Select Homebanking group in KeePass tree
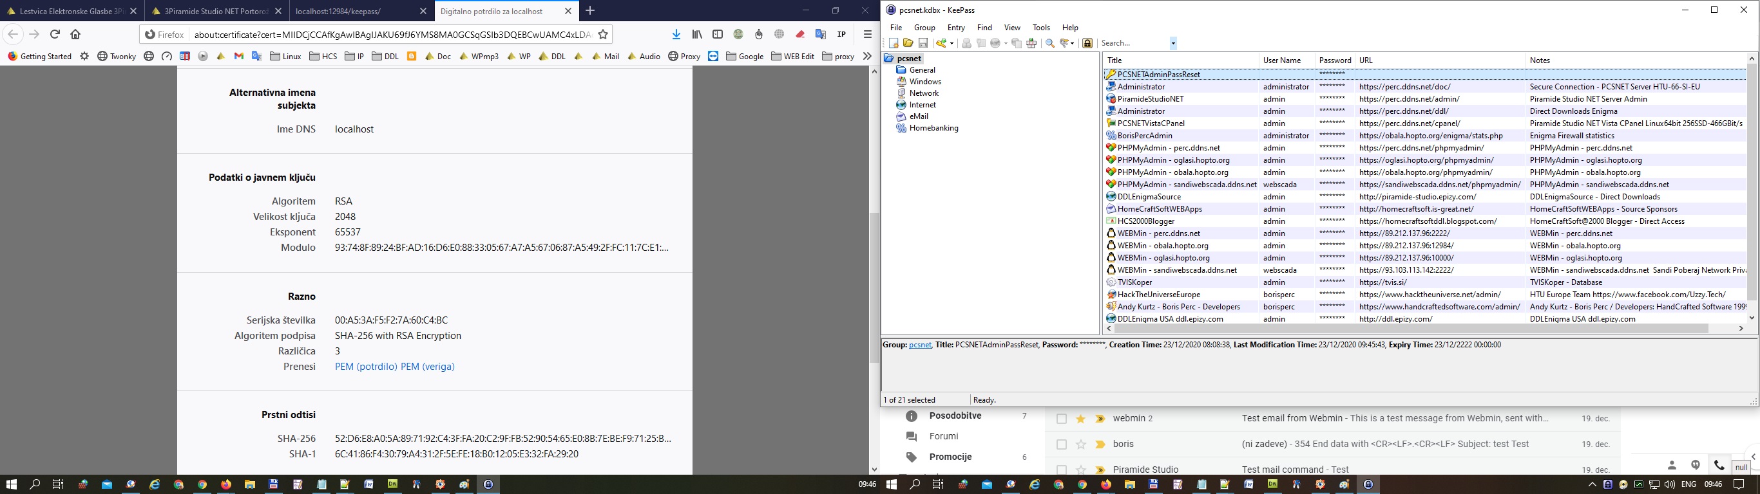Viewport: 1760px width, 494px height. pos(933,127)
